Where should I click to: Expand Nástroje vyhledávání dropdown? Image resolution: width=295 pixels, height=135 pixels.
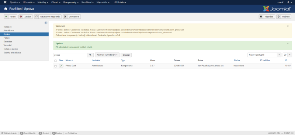107,55
